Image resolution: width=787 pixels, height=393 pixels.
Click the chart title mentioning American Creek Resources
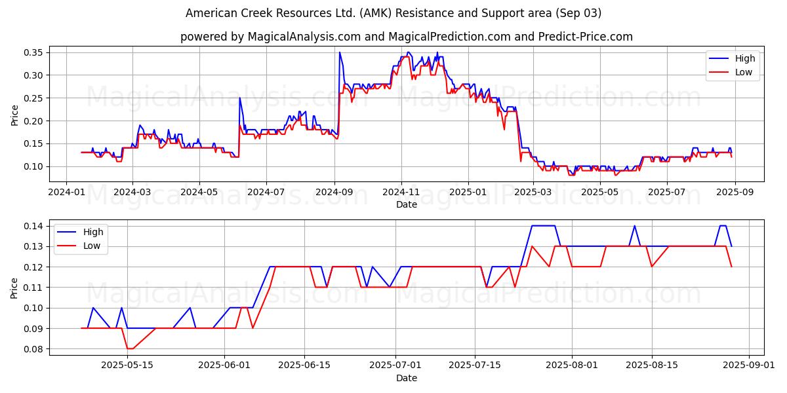click(x=393, y=13)
